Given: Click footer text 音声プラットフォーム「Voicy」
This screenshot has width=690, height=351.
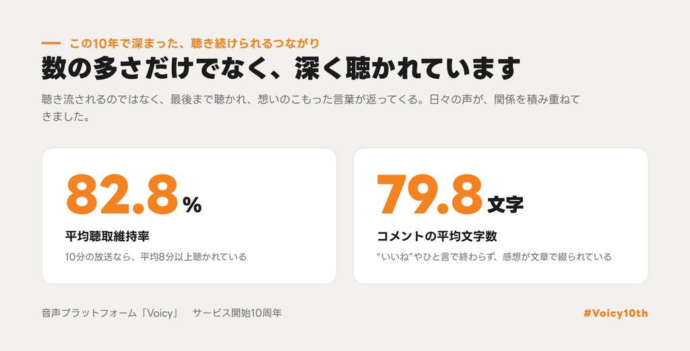Looking at the screenshot, I should pos(110,314).
